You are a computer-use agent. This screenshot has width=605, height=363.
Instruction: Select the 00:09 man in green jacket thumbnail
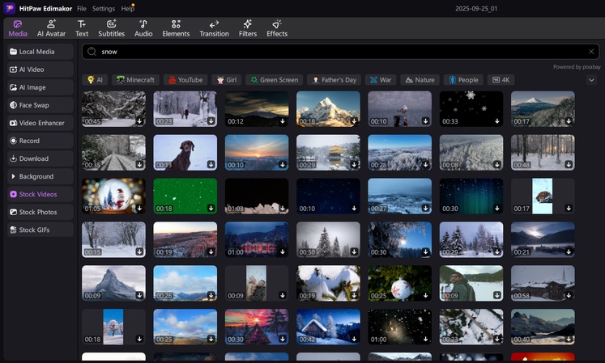pyautogui.click(x=471, y=283)
